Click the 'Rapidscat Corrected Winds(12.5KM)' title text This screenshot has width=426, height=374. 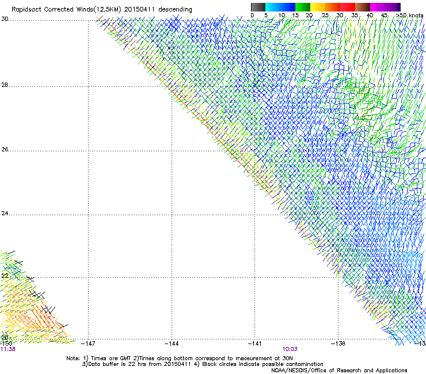click(x=66, y=10)
